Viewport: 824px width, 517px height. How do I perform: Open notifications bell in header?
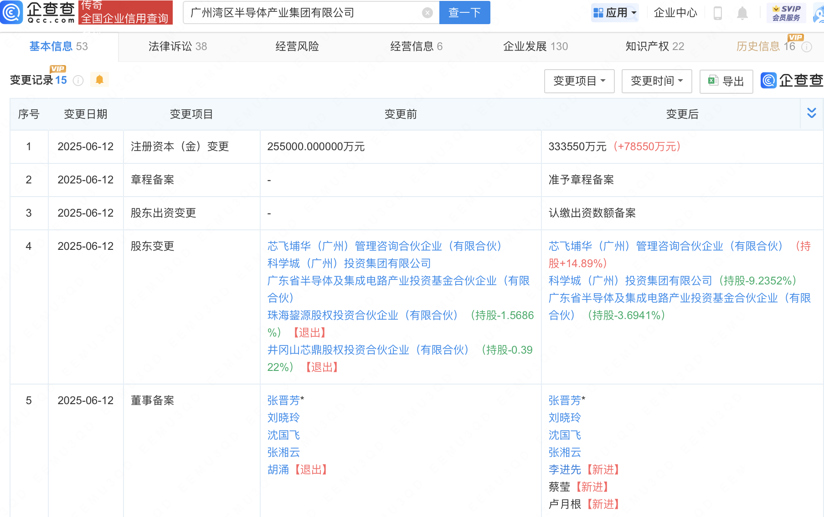[x=742, y=13]
